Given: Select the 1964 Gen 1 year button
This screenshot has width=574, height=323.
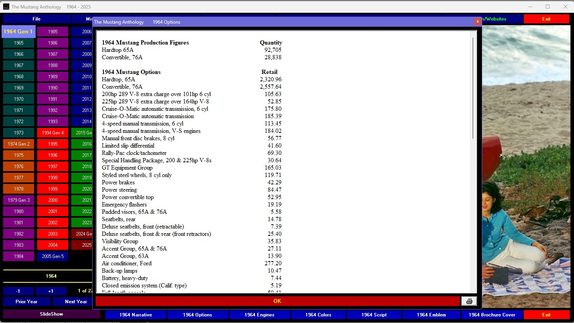Looking at the screenshot, I should pos(18,31).
